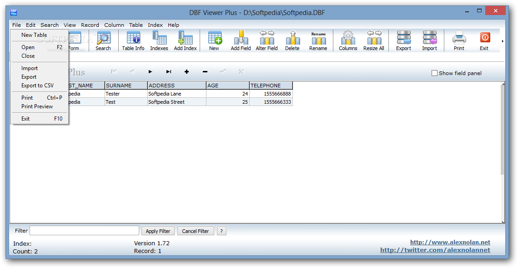
Task: Click the cancel edit X navigator button
Action: 241,72
